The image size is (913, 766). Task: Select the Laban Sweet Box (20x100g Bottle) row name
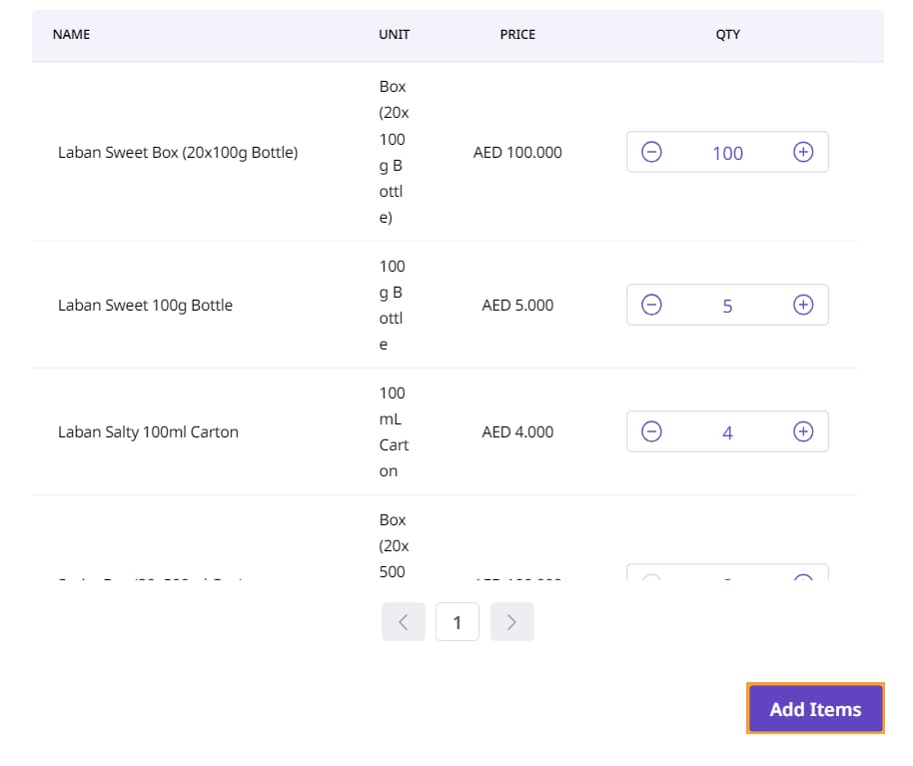tap(178, 153)
